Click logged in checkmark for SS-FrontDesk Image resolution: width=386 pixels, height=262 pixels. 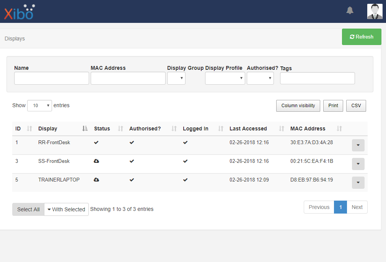coord(186,161)
